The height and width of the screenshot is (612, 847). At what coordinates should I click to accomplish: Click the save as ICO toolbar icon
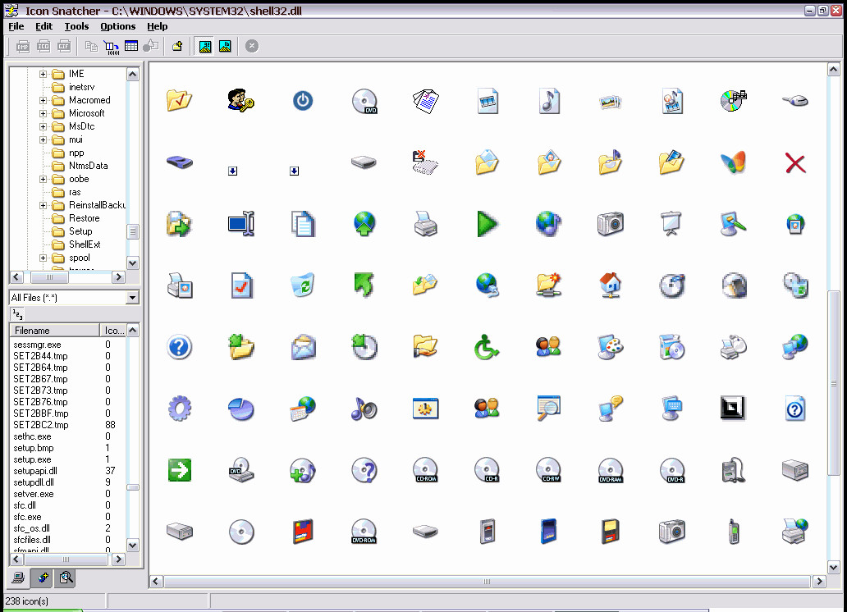(43, 47)
